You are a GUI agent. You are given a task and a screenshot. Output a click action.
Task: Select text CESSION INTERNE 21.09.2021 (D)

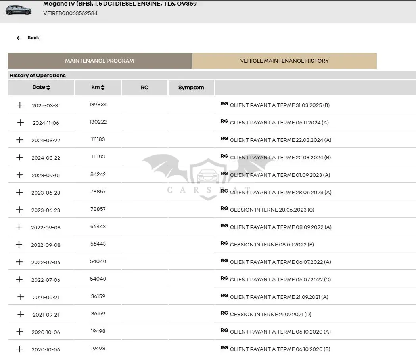point(270,315)
